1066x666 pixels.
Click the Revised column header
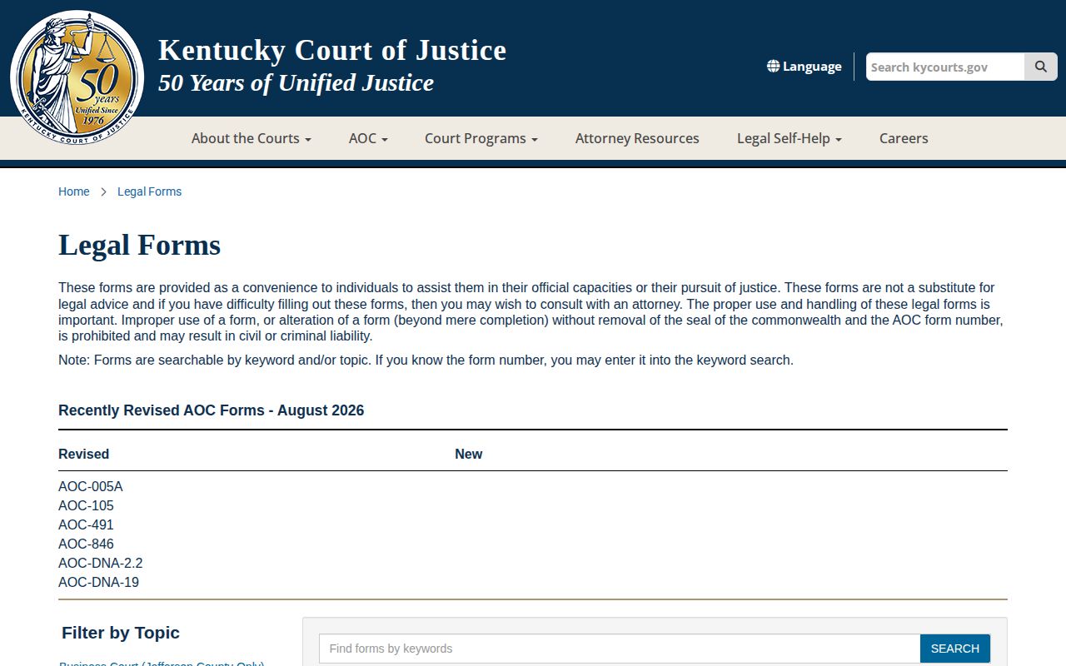tap(83, 454)
